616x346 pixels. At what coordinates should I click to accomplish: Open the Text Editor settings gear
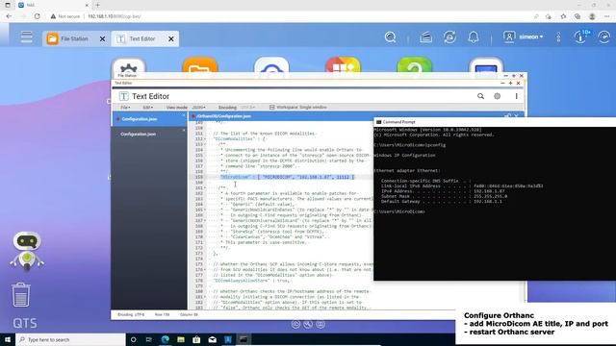click(497, 96)
